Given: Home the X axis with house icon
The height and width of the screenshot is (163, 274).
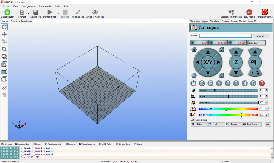Looking at the screenshot, I should coord(194,49).
